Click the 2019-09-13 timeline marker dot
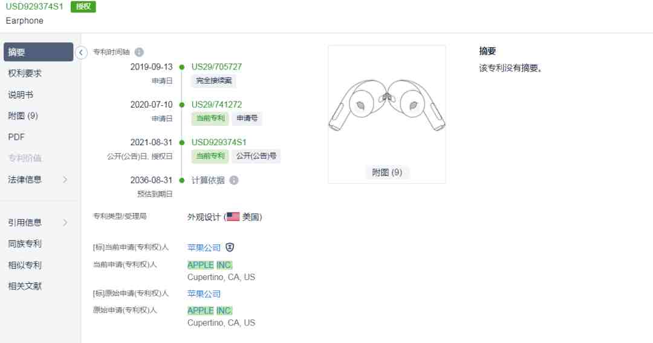The width and height of the screenshot is (653, 343). [x=182, y=67]
